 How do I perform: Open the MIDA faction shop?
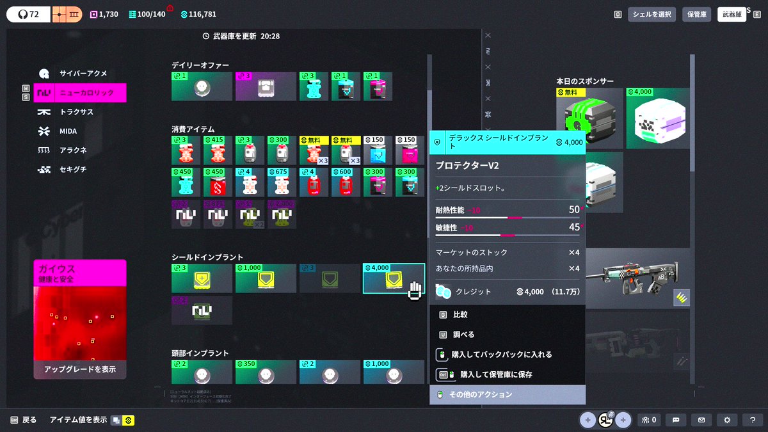(80, 131)
